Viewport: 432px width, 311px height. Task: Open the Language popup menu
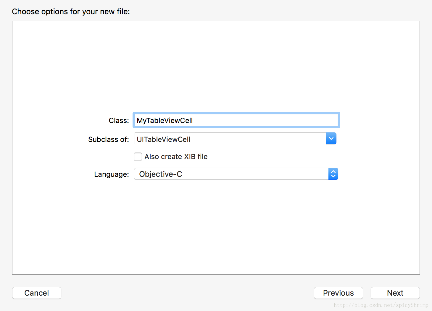[231, 174]
